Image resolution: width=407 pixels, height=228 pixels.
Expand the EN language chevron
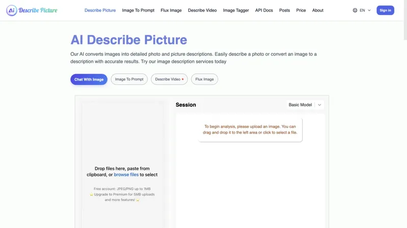[x=369, y=10]
